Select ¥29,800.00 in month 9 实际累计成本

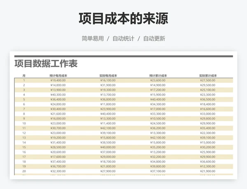208,119
